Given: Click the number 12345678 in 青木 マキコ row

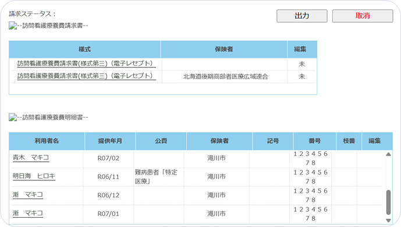Looking at the screenshot, I should [x=310, y=158].
